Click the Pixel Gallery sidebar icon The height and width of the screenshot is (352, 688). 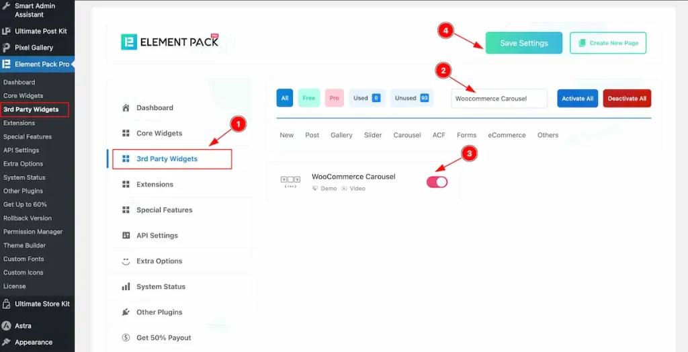(6, 48)
